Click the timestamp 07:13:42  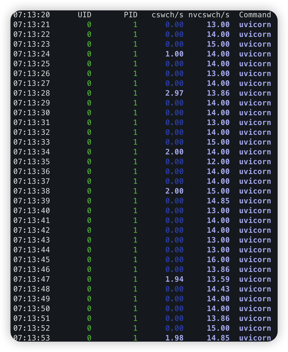32,230
